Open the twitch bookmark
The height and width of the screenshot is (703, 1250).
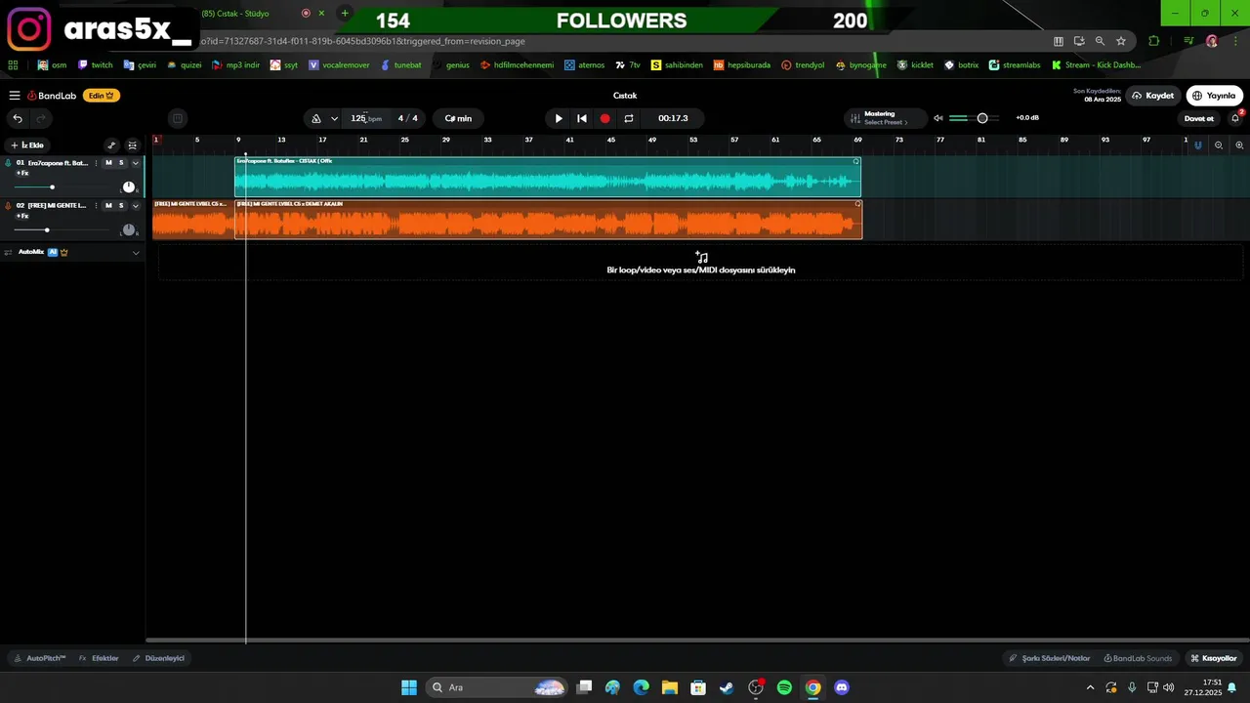pos(96,65)
